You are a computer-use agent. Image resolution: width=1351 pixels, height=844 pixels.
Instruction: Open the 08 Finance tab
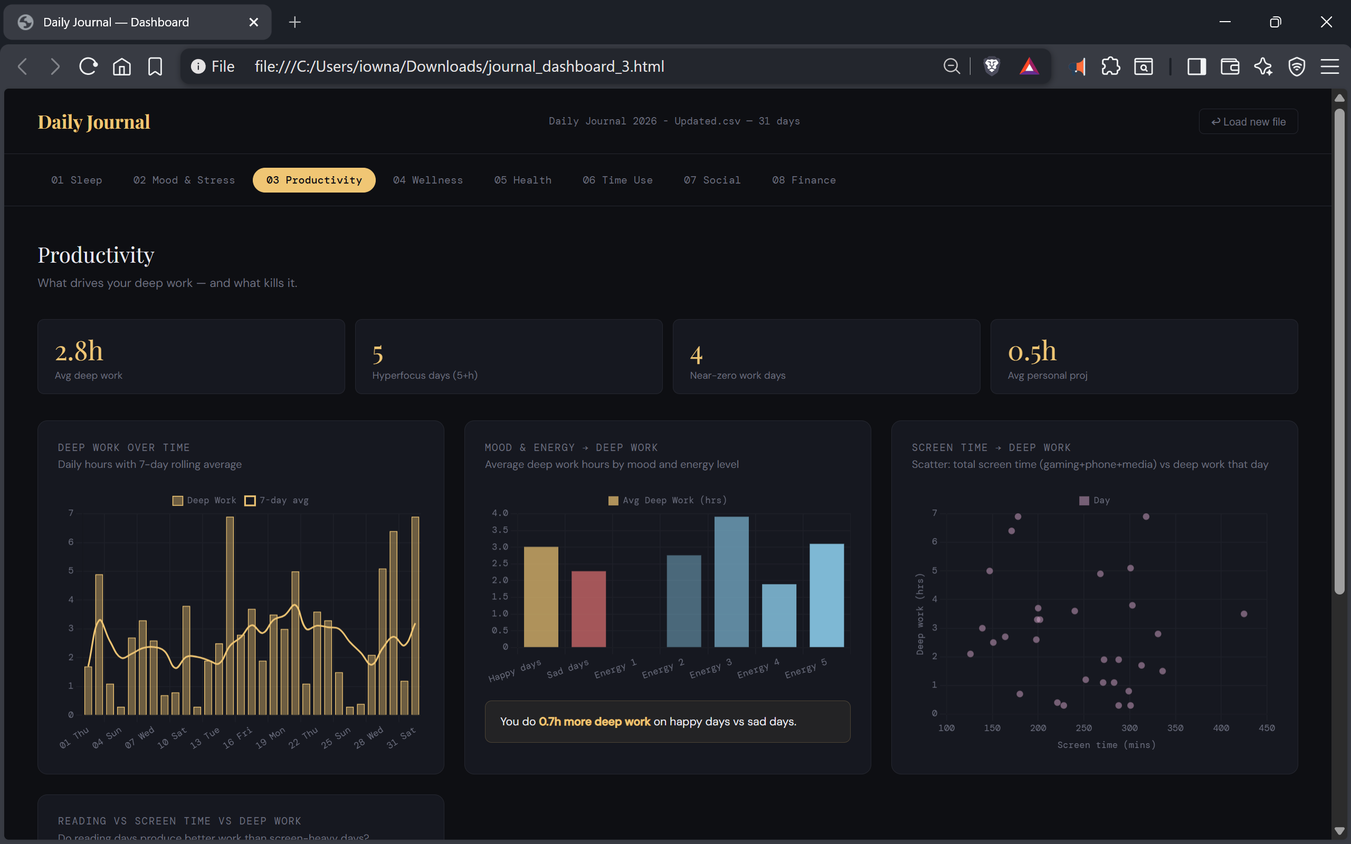pyautogui.click(x=803, y=180)
